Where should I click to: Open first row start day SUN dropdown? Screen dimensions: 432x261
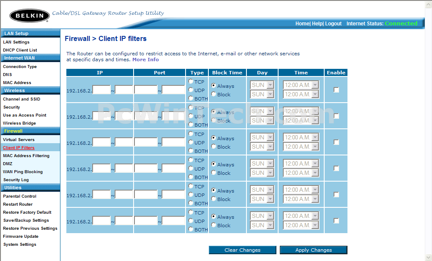coord(262,85)
